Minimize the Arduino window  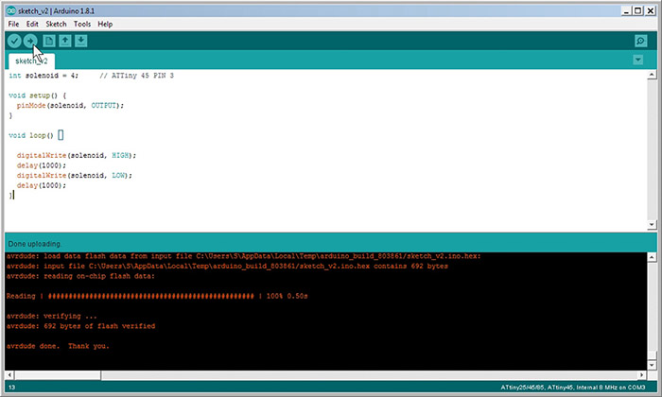tap(626, 11)
